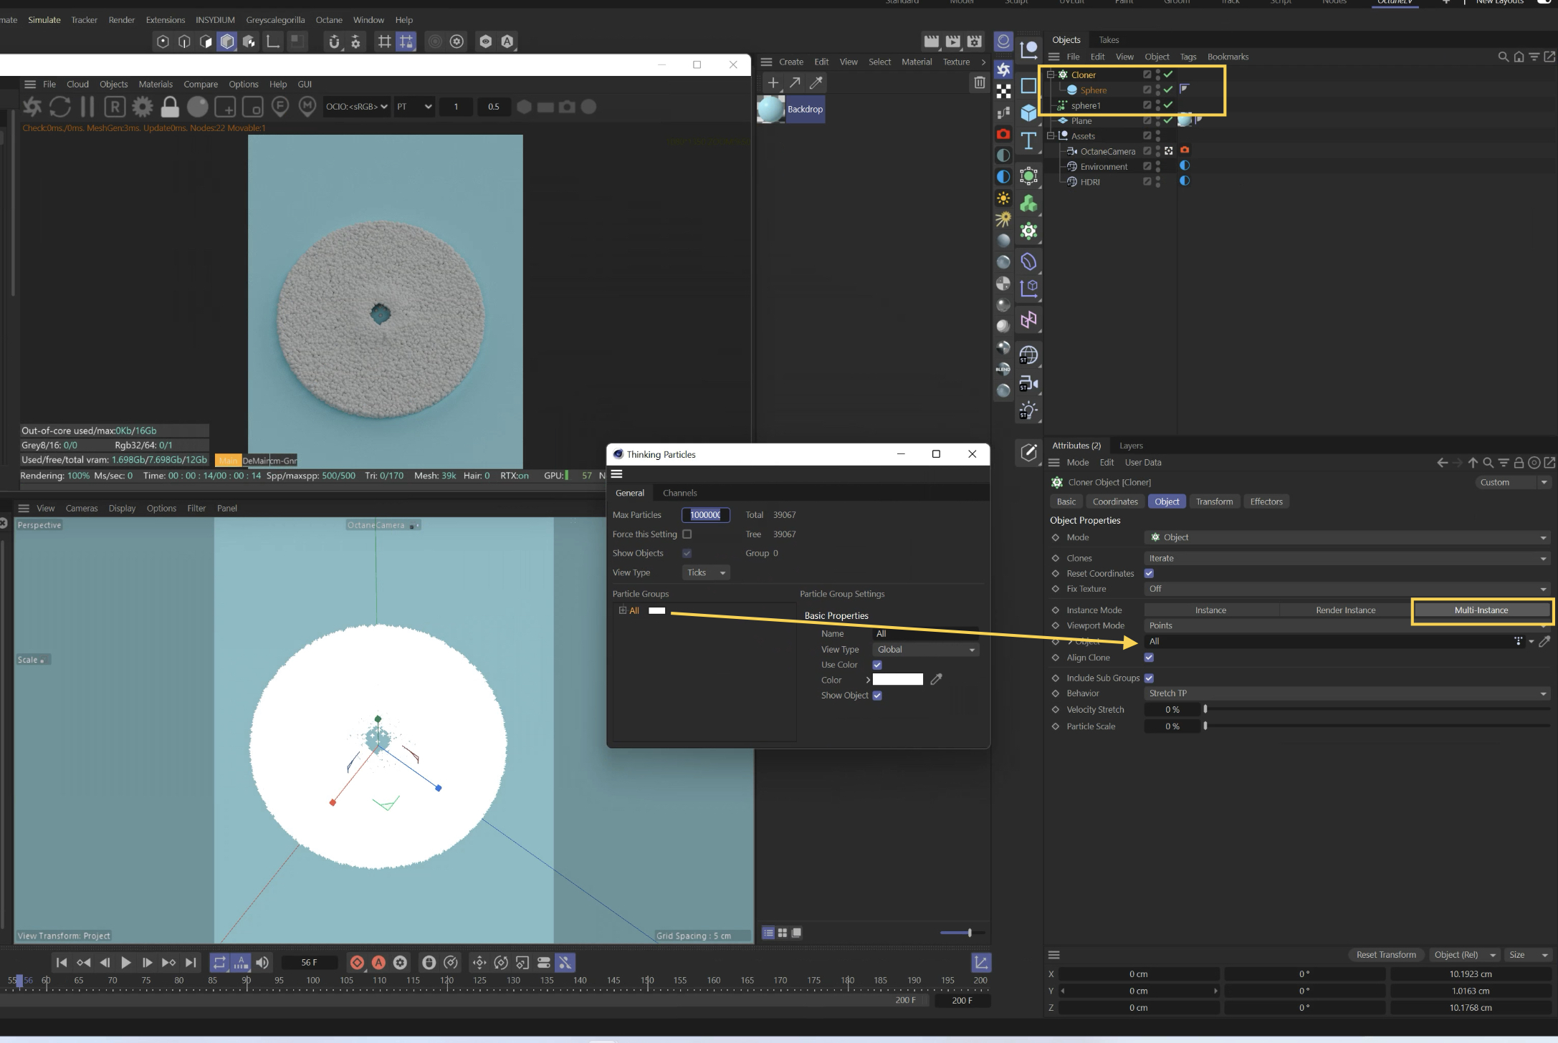Open the Behavior Stretch TP dropdown

tap(1346, 693)
